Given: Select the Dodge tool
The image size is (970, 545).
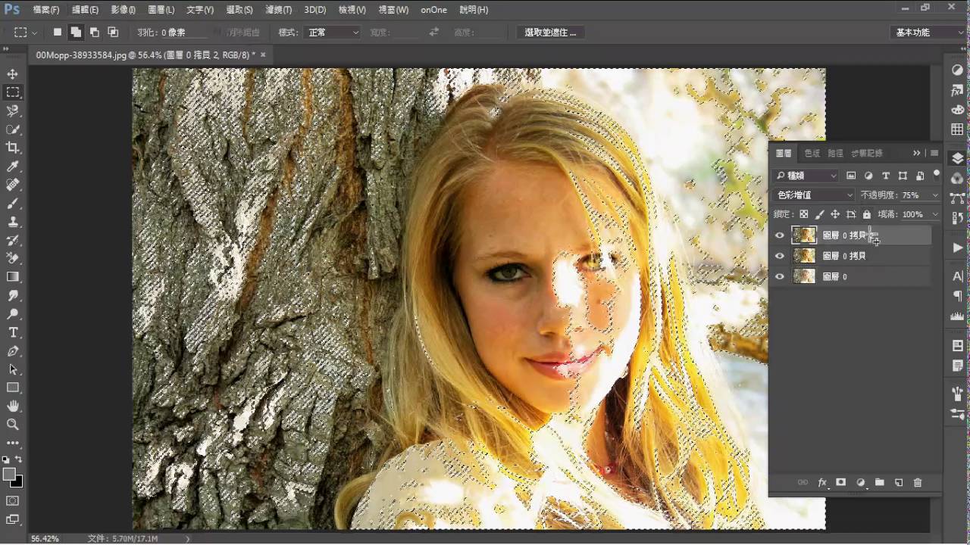Looking at the screenshot, I should pos(13,314).
